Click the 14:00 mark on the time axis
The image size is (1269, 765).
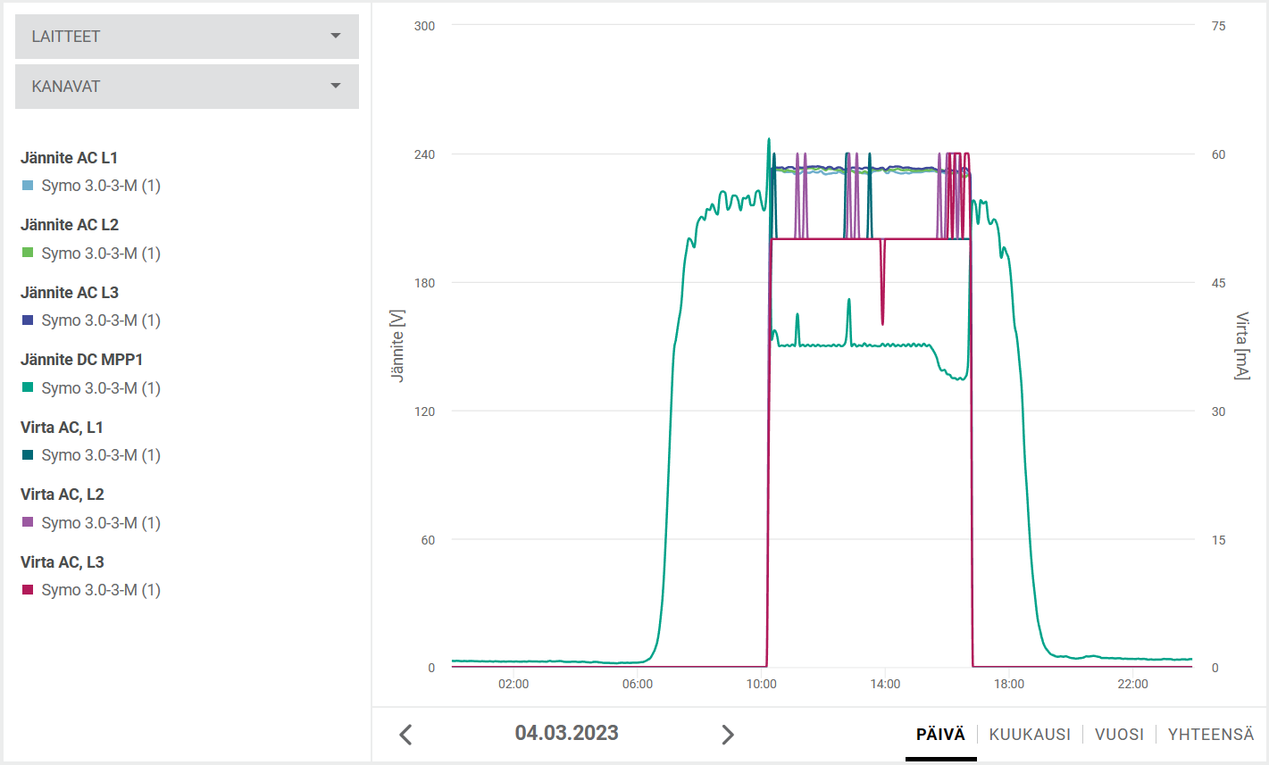885,685
